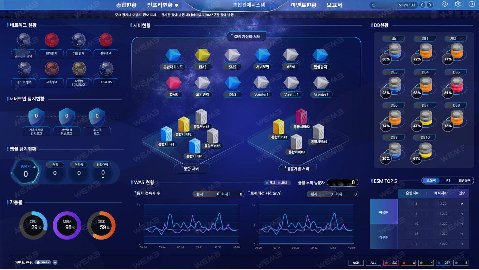The height and width of the screenshot is (270, 479).
Task: Click the EMS yellow cube server icon
Action: [x=202, y=55]
